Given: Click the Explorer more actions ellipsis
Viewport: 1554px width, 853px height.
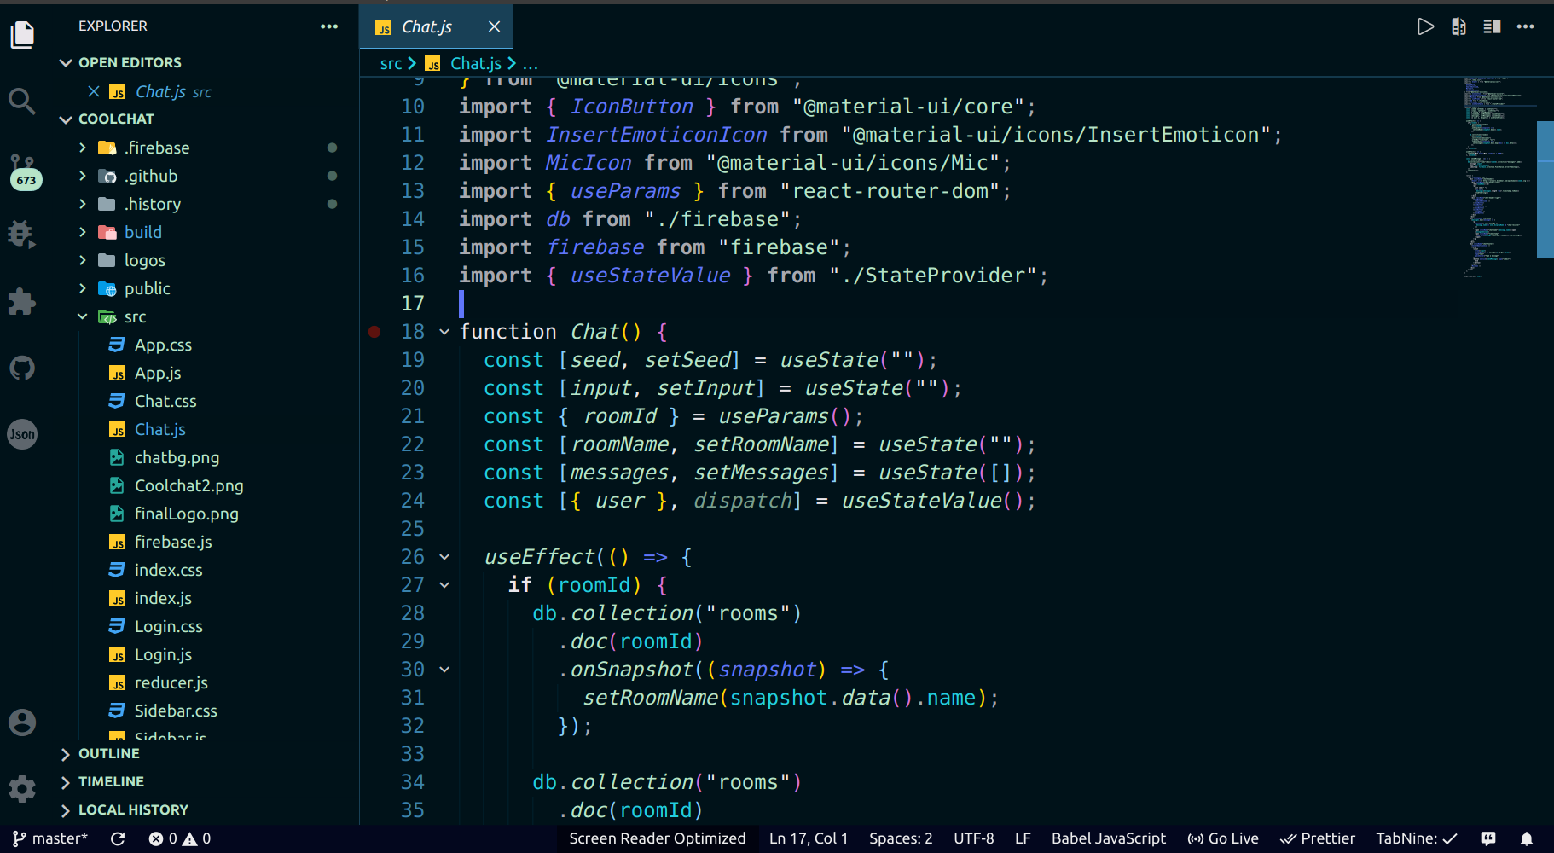Looking at the screenshot, I should point(329,26).
